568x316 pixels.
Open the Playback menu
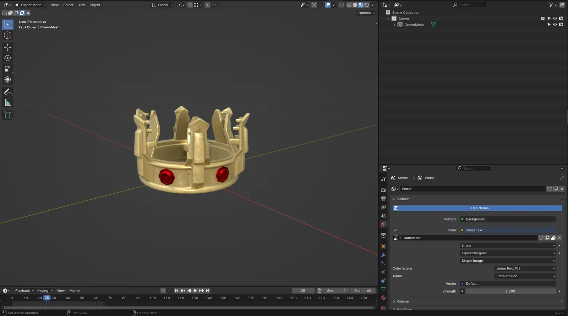click(24, 291)
